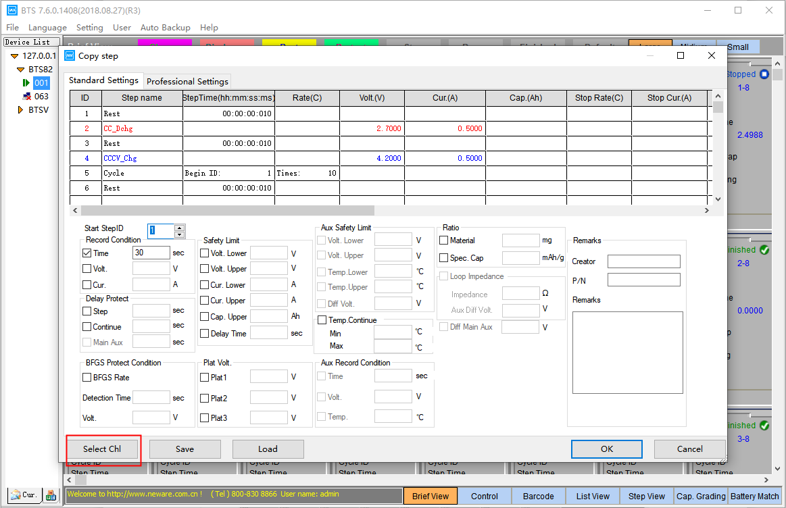
Task: Enable the Cur. record condition checkbox
Action: click(87, 284)
